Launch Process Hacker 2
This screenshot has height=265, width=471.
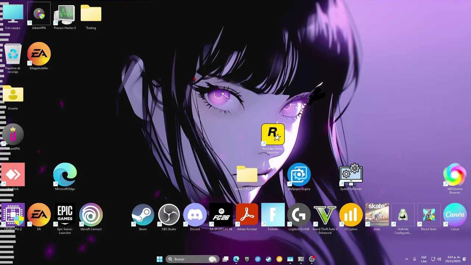coord(65,17)
